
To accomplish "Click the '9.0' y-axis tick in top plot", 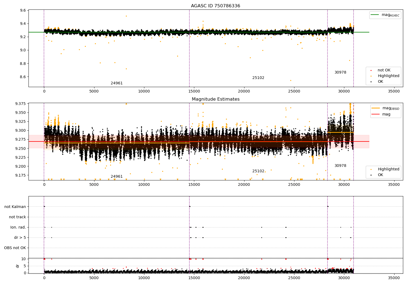I will point(23,50).
